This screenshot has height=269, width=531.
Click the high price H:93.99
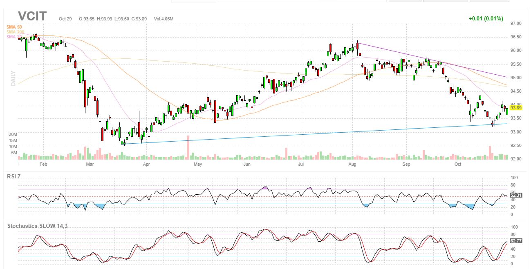(105, 19)
